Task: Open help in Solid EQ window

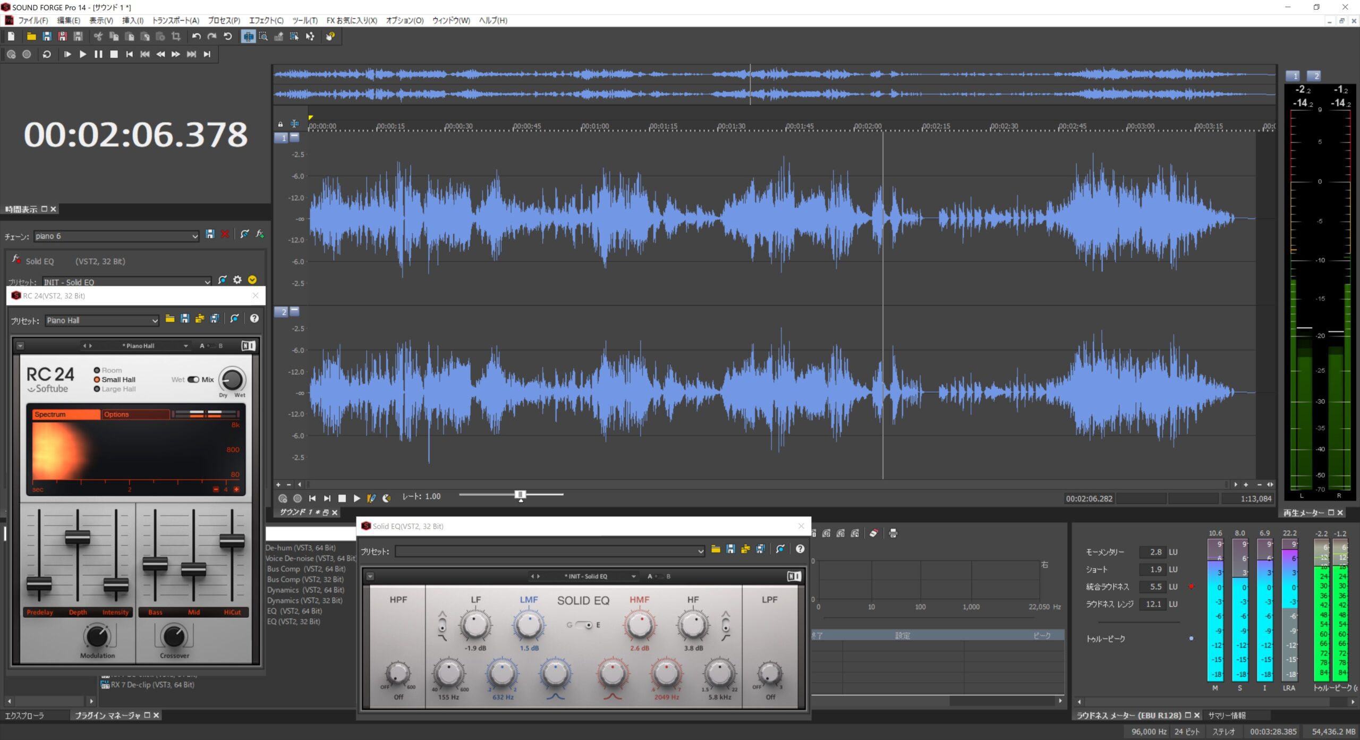Action: pyautogui.click(x=800, y=549)
